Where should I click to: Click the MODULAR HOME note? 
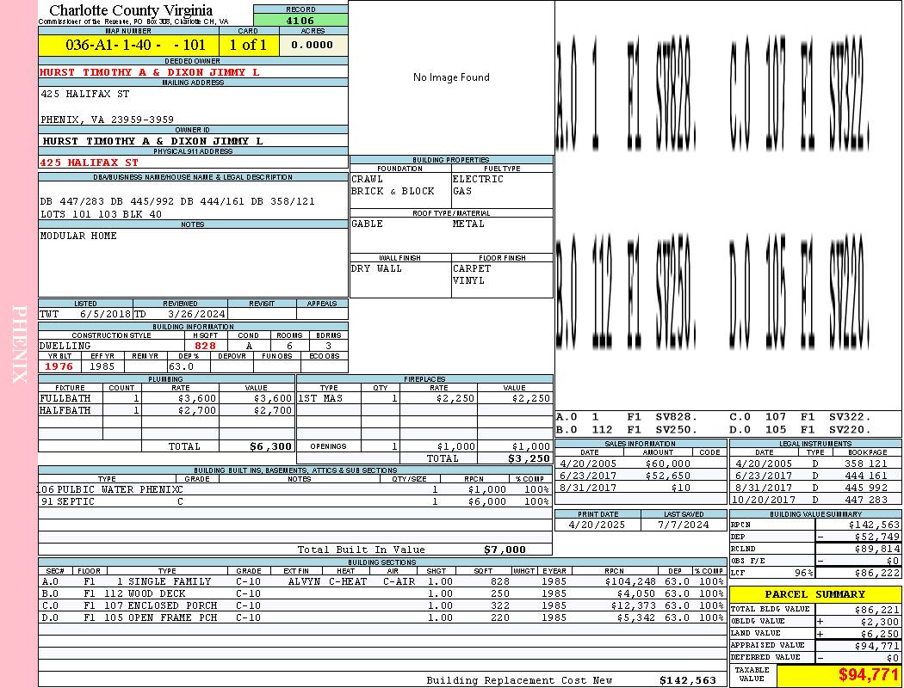pyautogui.click(x=78, y=236)
